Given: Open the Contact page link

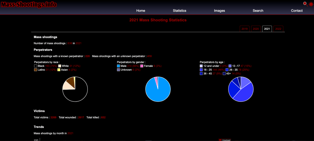Looking at the screenshot, I should coord(297,11).
